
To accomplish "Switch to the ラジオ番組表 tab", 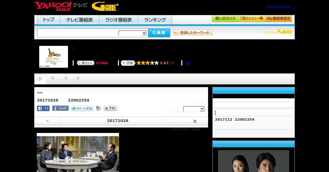I will click(118, 20).
